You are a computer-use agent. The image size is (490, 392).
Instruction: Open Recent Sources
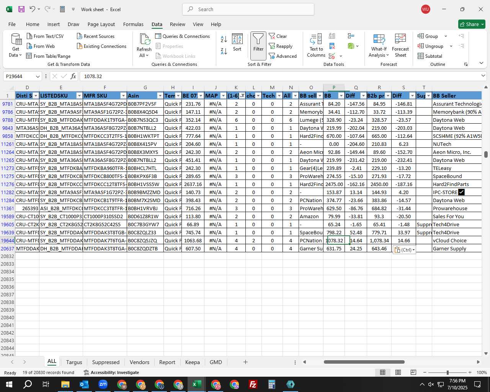click(x=96, y=36)
